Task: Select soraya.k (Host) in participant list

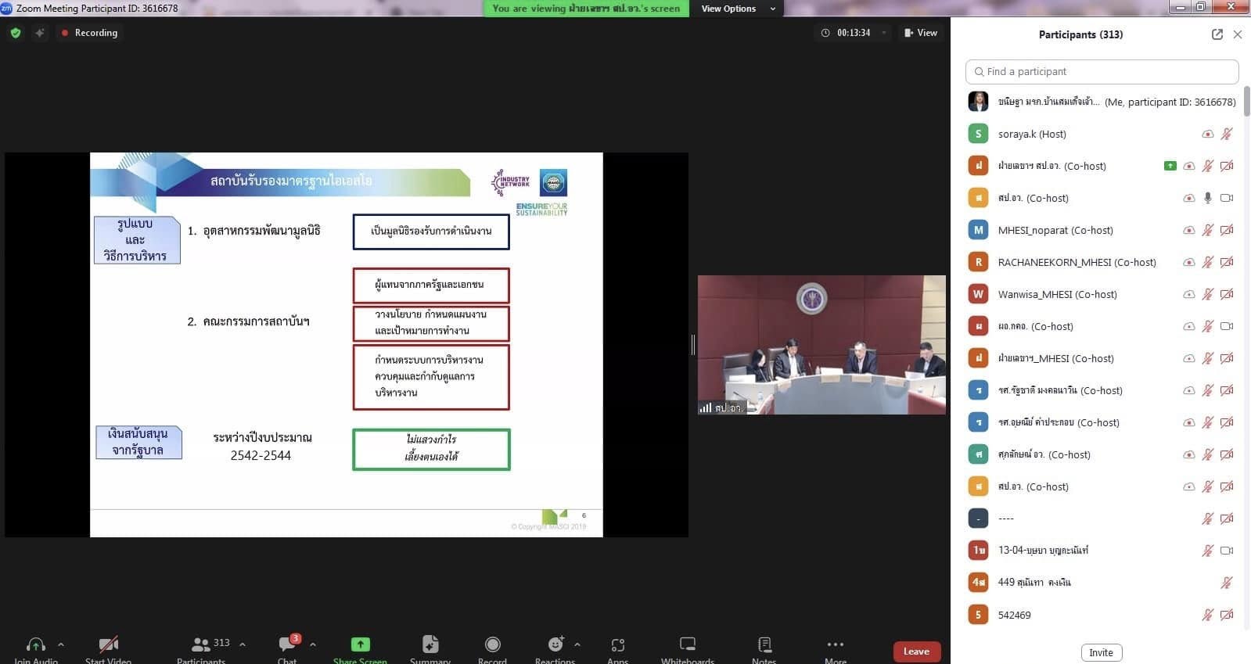Action: 1101,134
